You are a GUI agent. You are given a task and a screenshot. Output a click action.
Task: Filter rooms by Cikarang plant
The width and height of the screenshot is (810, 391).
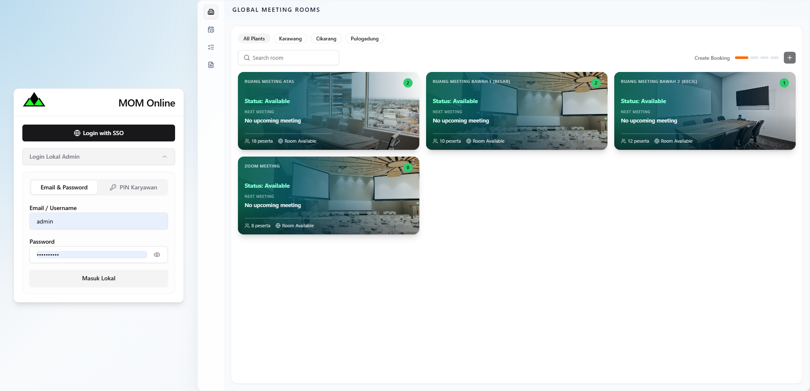(x=326, y=39)
